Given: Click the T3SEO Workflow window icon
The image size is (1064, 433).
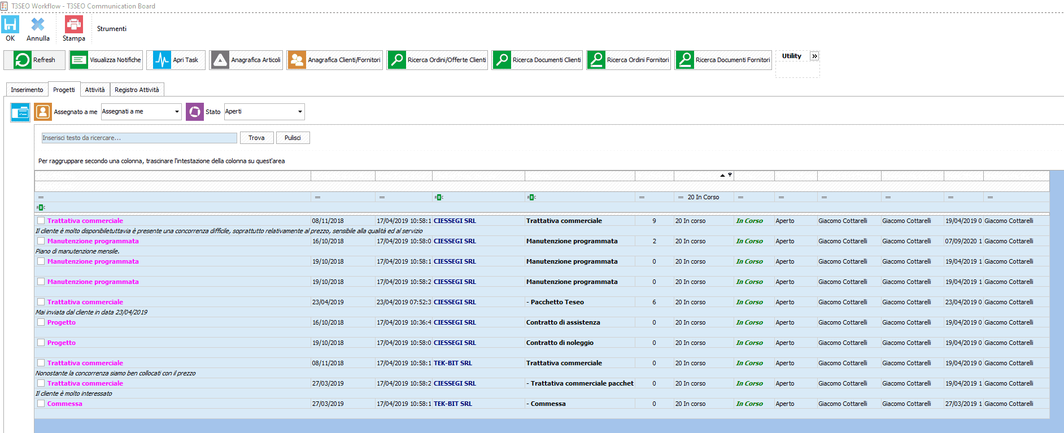Looking at the screenshot, I should [5, 6].
